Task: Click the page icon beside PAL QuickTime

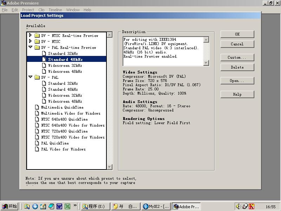Action: [37, 143]
